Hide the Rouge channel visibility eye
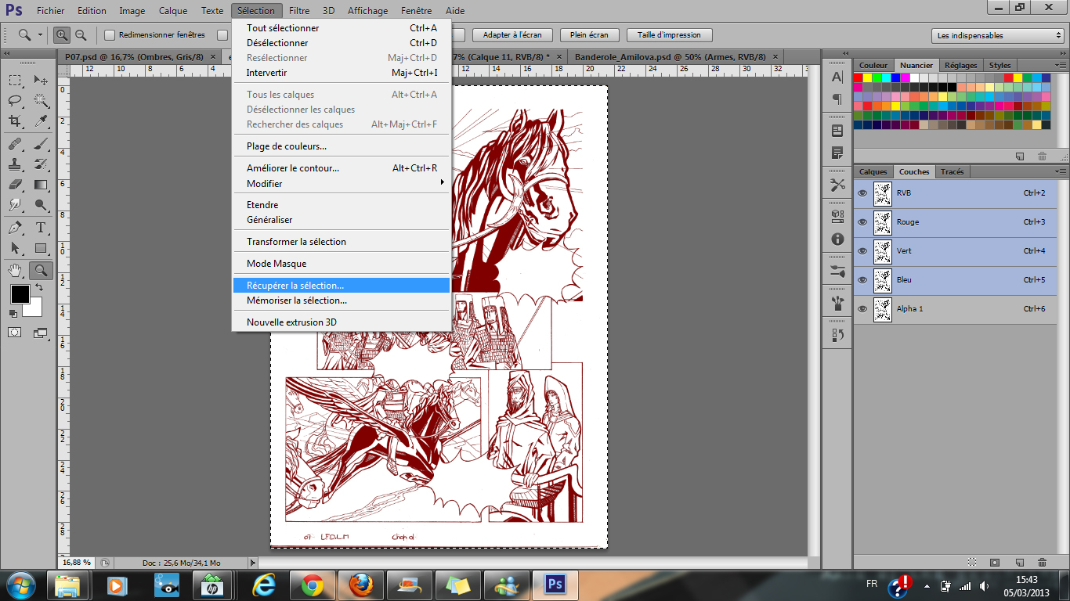 click(x=862, y=222)
